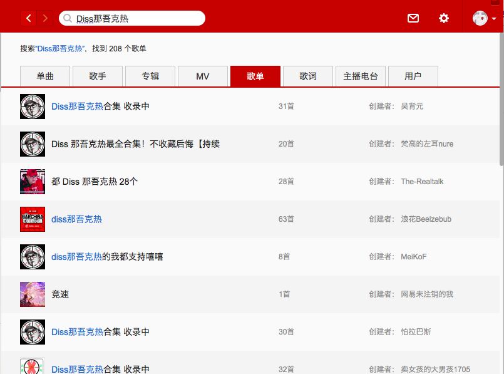Switch to the 歌手 (artist) tab
The height and width of the screenshot is (374, 504).
pos(97,76)
